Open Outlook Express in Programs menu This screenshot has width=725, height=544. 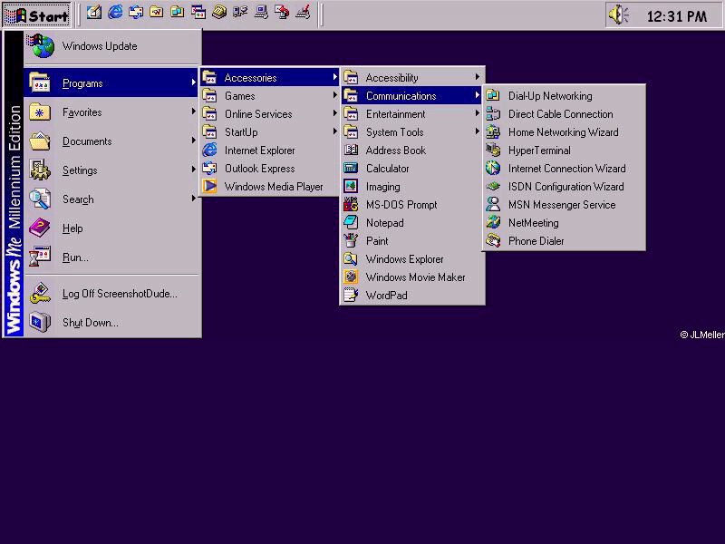point(269,169)
